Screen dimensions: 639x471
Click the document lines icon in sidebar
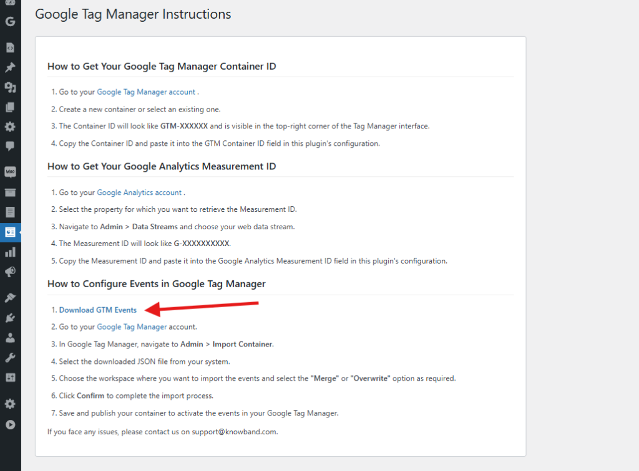[10, 212]
